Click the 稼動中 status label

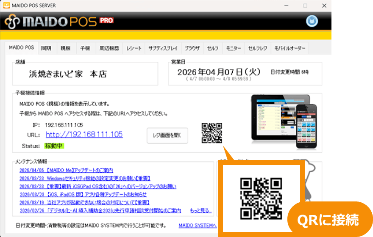[54, 146]
